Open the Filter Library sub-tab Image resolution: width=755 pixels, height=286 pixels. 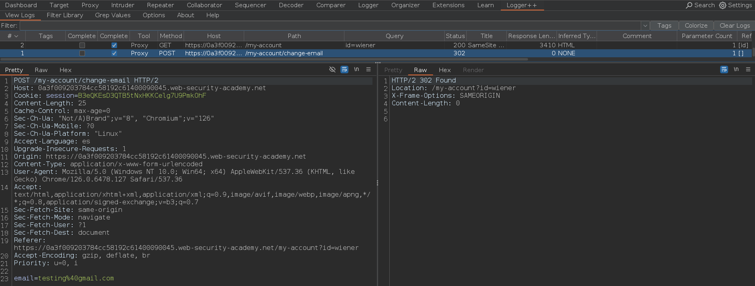[65, 15]
